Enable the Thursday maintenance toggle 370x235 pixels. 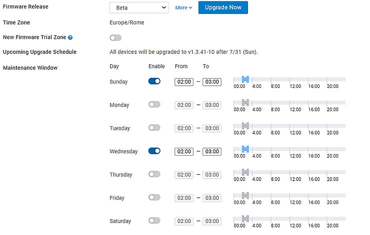click(154, 174)
